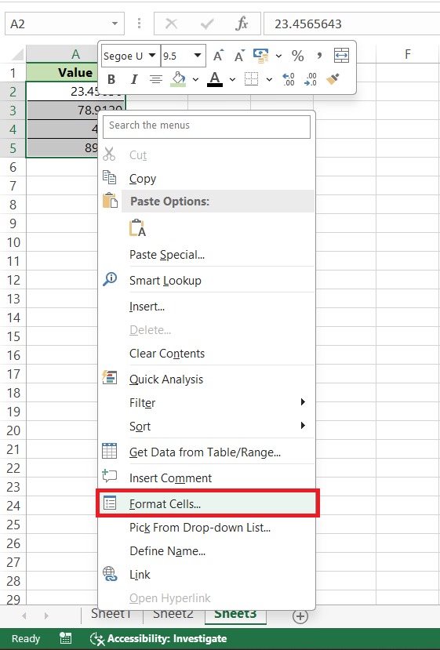The height and width of the screenshot is (650, 440).
Task: Click the Format Painter brush icon
Action: [333, 78]
